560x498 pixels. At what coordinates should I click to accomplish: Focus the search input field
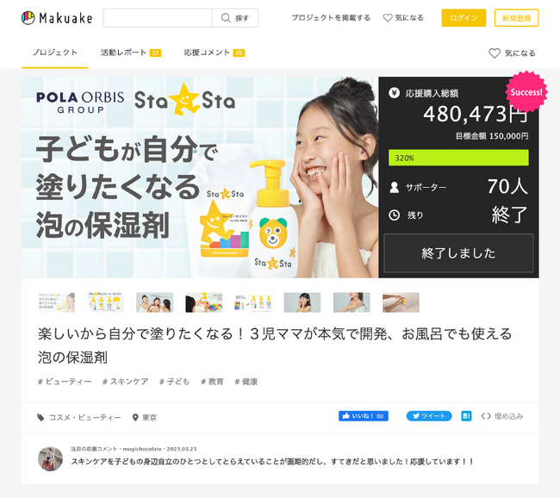pos(158,18)
